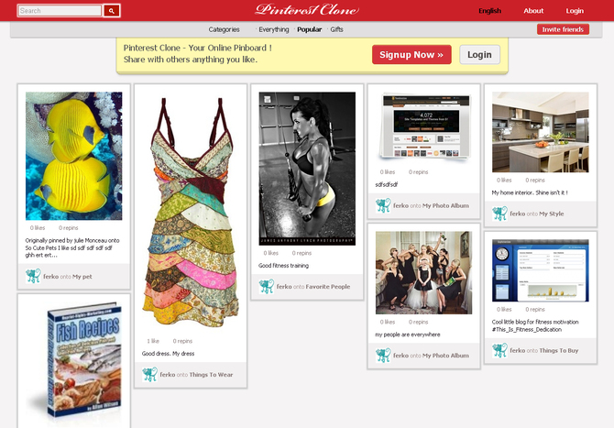Image resolution: width=614 pixels, height=428 pixels.
Task: Select the Gifts tab
Action: [x=336, y=29]
